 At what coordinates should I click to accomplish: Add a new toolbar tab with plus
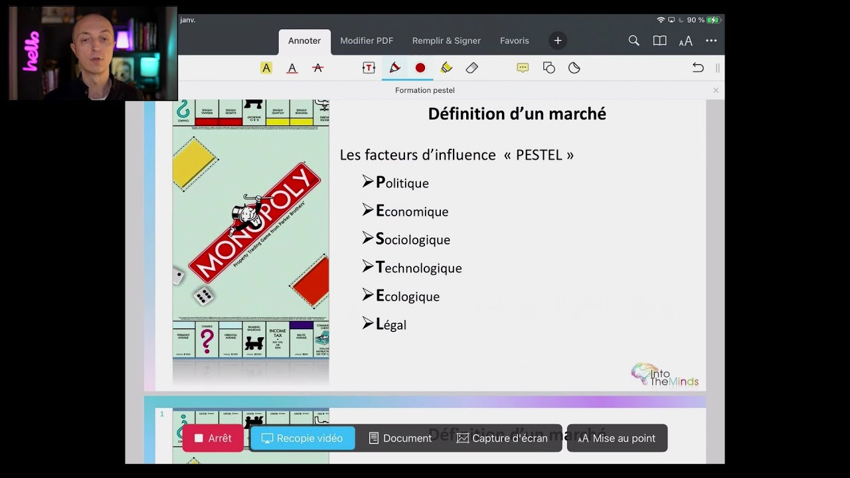pyautogui.click(x=558, y=40)
